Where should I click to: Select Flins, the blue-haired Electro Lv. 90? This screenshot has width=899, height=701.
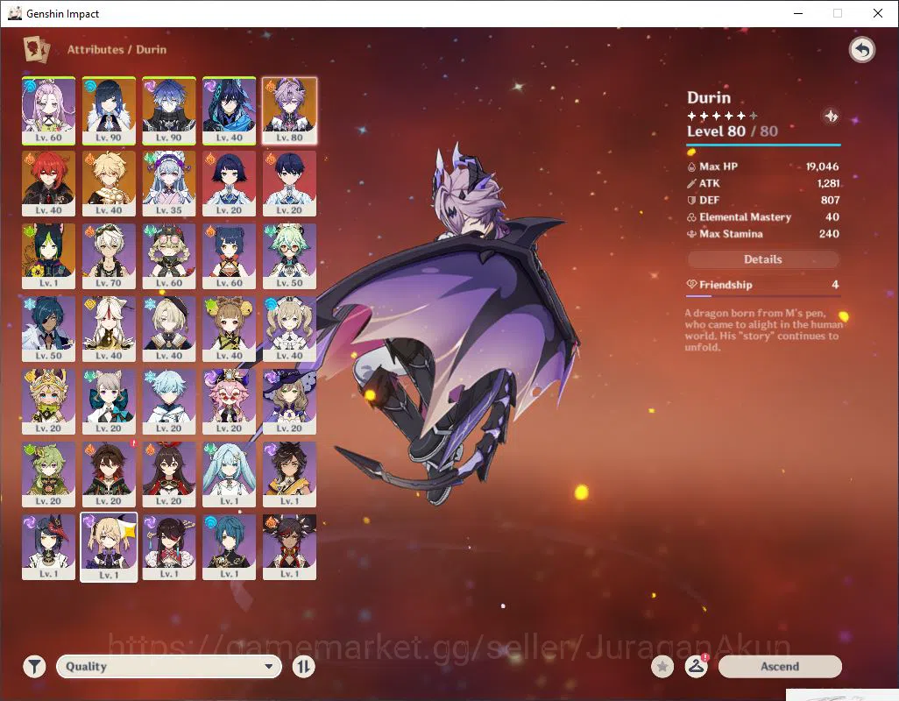pos(169,111)
